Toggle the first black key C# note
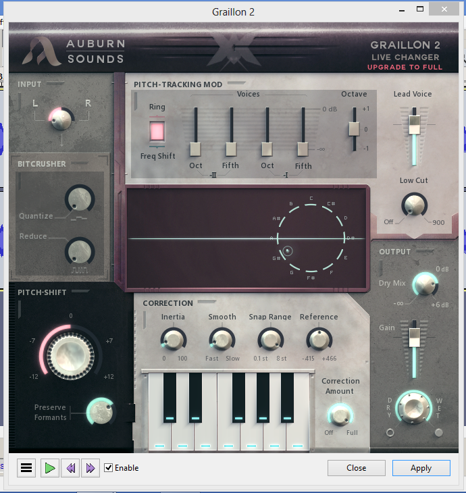This screenshot has width=466, height=493. click(x=170, y=398)
